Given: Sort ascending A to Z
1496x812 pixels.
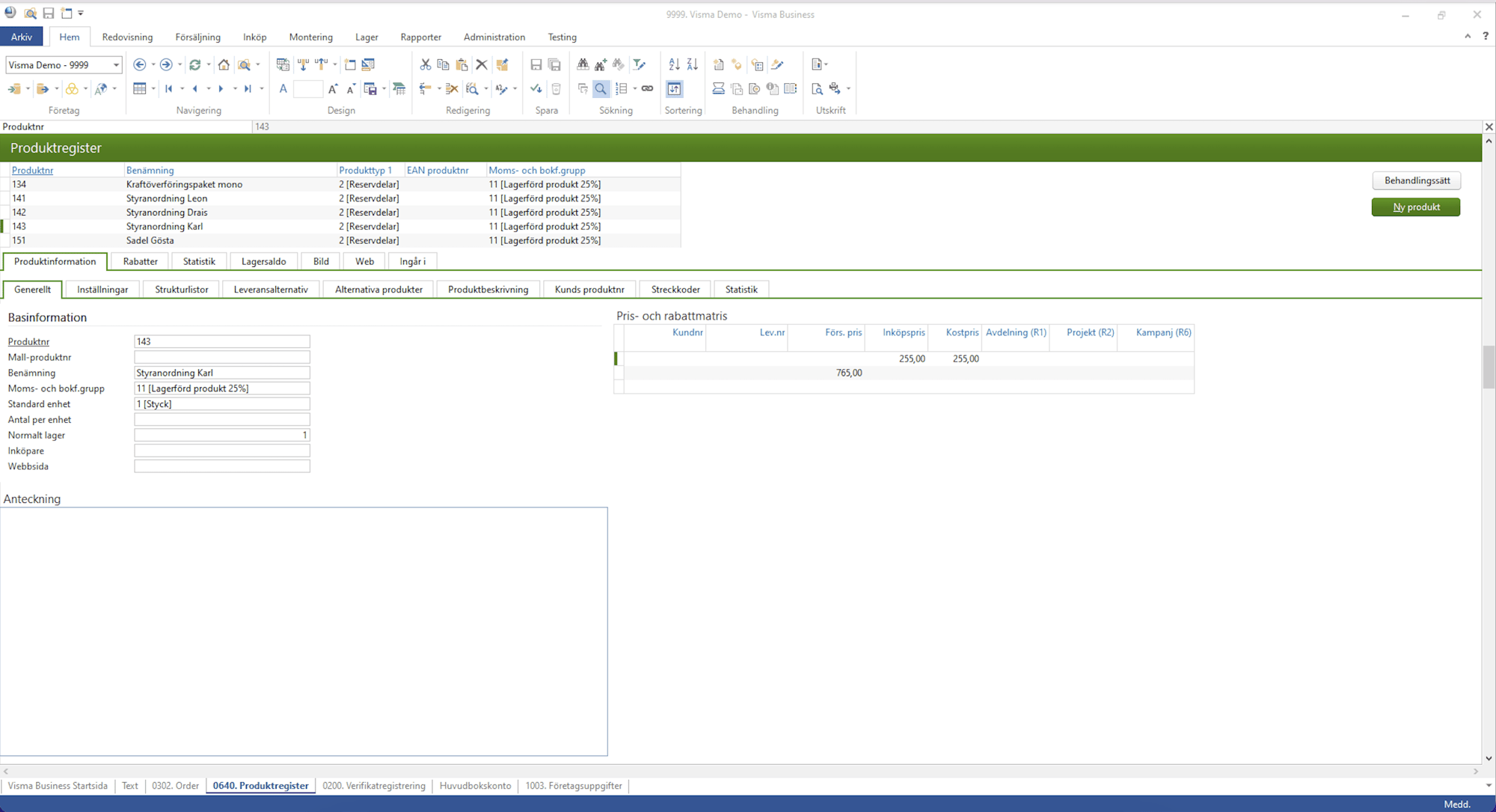Looking at the screenshot, I should [x=674, y=65].
